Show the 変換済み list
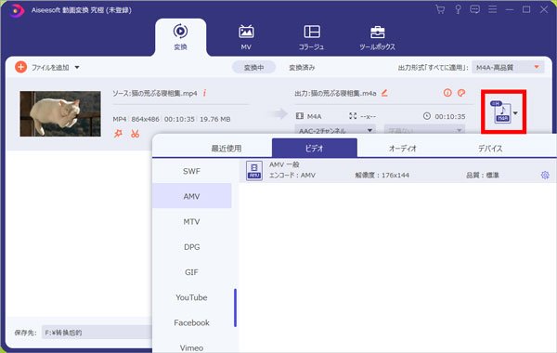This screenshot has width=557, height=353. click(x=302, y=67)
